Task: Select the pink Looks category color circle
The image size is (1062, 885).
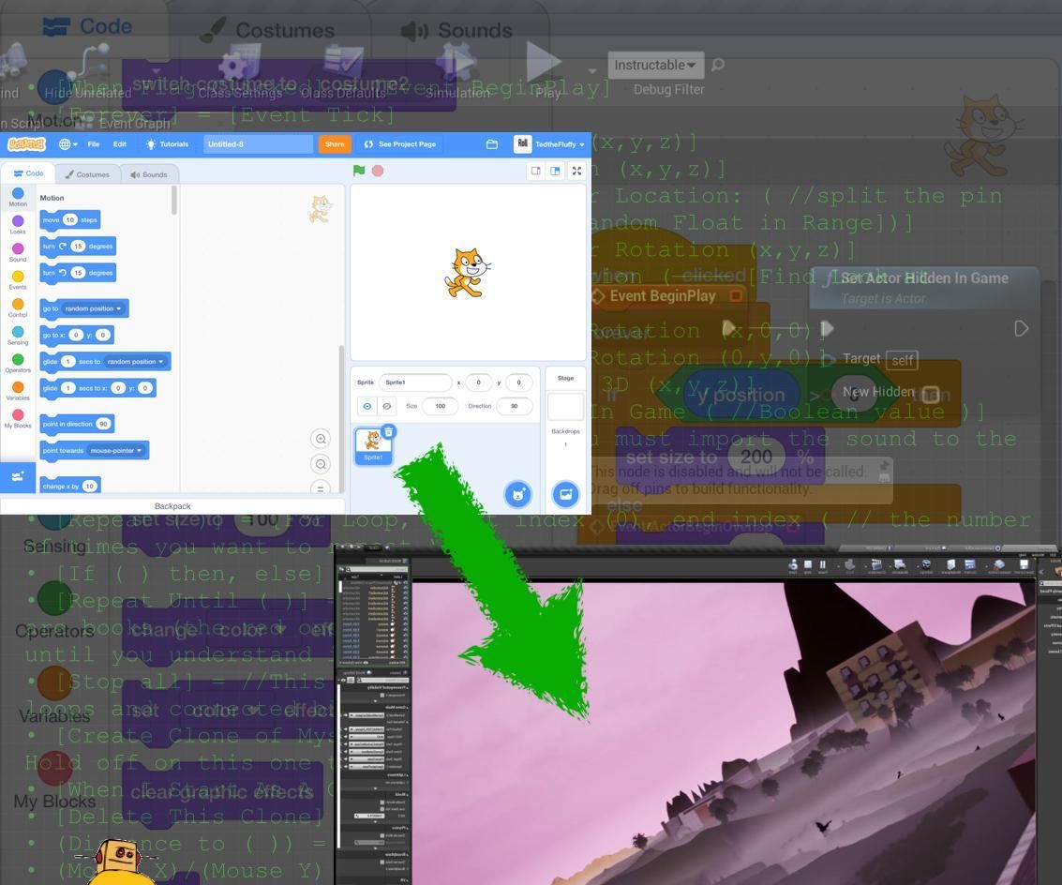Action: coord(18,219)
